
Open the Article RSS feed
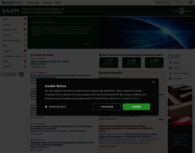pyautogui.click(x=180, y=79)
